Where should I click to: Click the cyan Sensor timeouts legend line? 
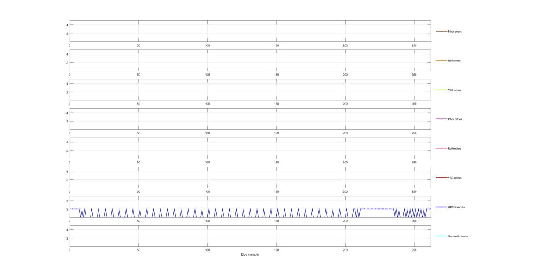(441, 236)
